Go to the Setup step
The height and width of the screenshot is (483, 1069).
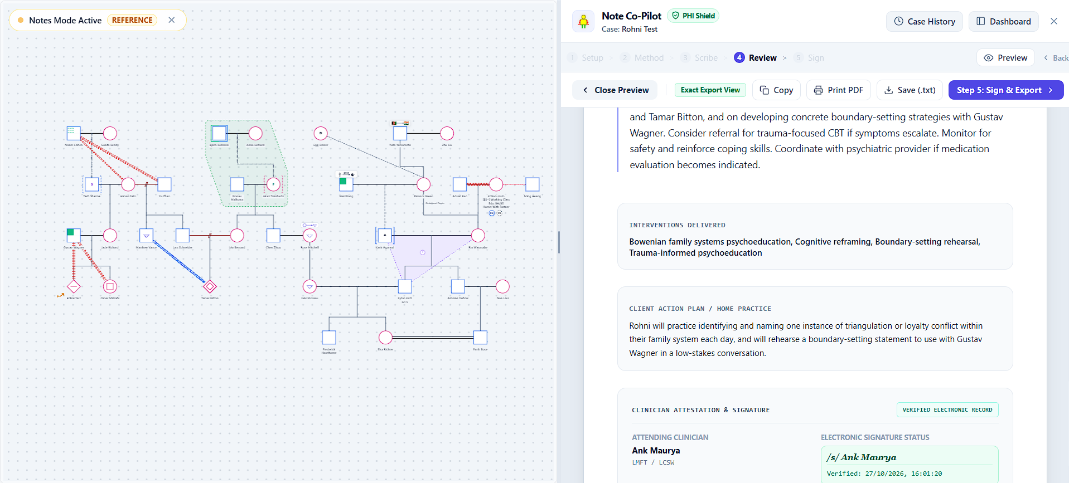coord(586,58)
